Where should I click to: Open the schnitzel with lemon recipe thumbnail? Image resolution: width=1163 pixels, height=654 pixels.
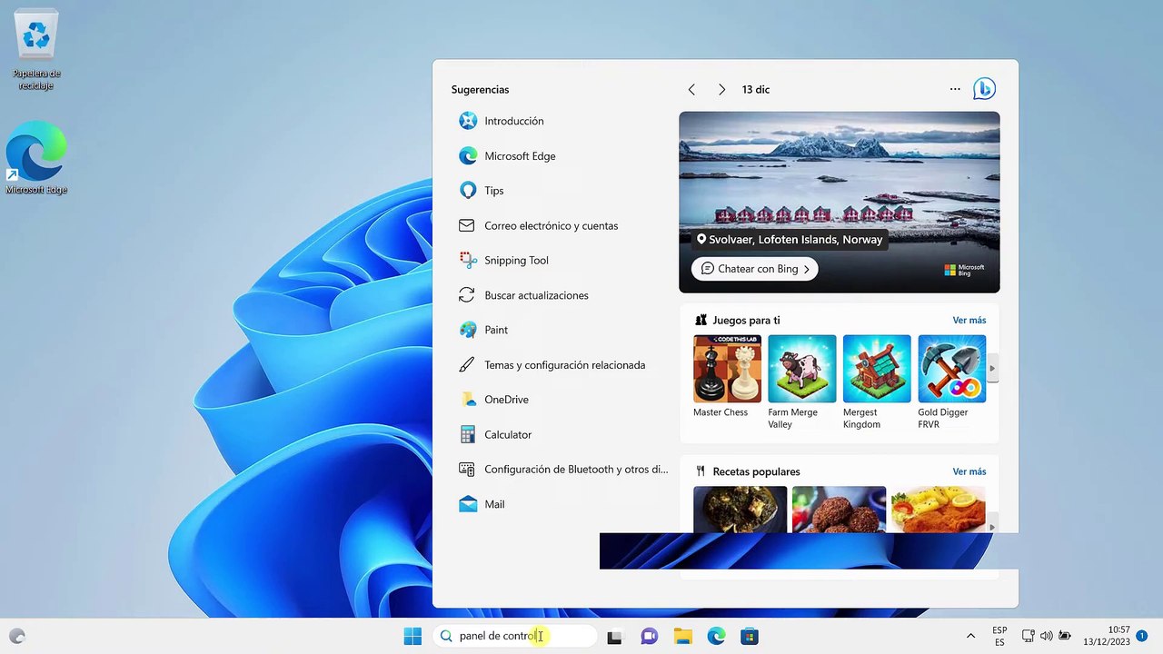(x=939, y=509)
